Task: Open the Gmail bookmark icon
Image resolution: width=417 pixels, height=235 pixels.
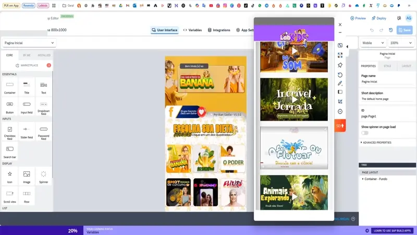Action: pyautogui.click(x=128, y=5)
